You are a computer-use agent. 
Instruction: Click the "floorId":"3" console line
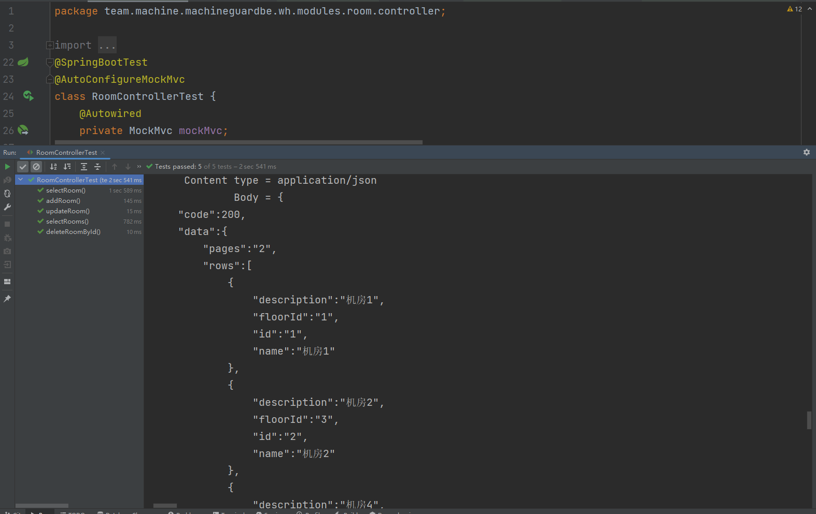[x=296, y=420]
